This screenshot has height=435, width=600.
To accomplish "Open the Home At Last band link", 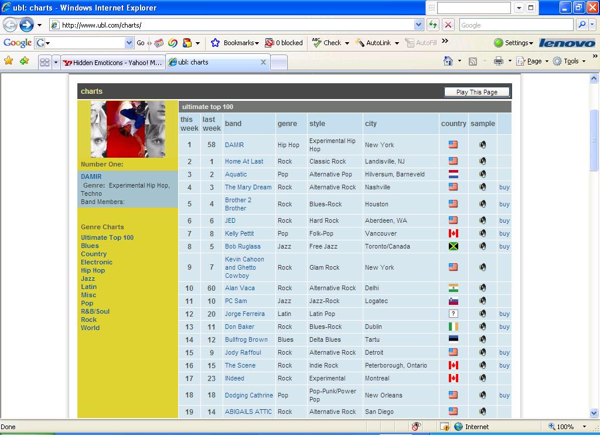I will (244, 161).
